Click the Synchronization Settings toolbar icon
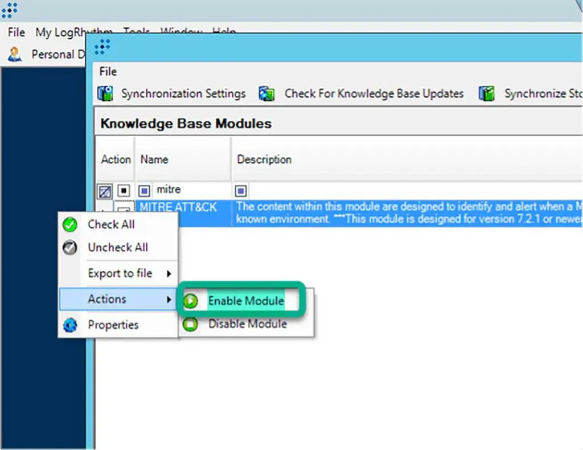Image resolution: width=583 pixels, height=450 pixels. coord(105,94)
